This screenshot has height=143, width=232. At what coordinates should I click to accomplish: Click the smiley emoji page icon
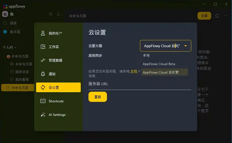click(9, 56)
